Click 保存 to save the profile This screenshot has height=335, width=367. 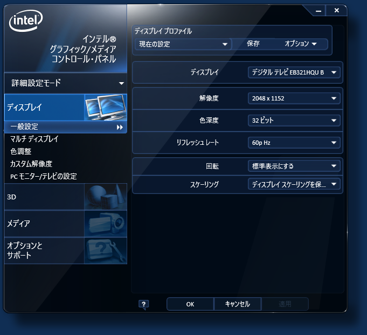253,44
